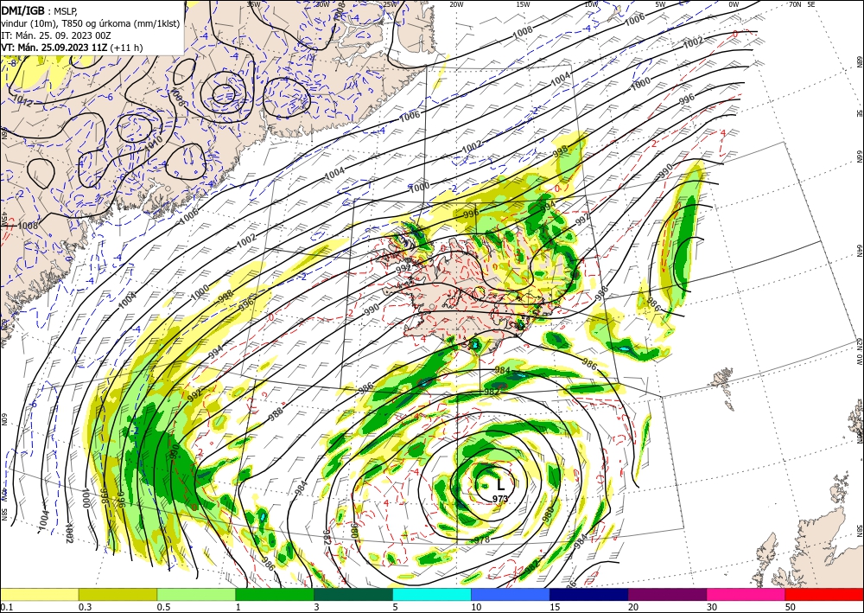The height and width of the screenshot is (613, 864).
Task: Click the 'VT: Mán. 25.09.2023 11Z' valid time
Action: [54, 48]
